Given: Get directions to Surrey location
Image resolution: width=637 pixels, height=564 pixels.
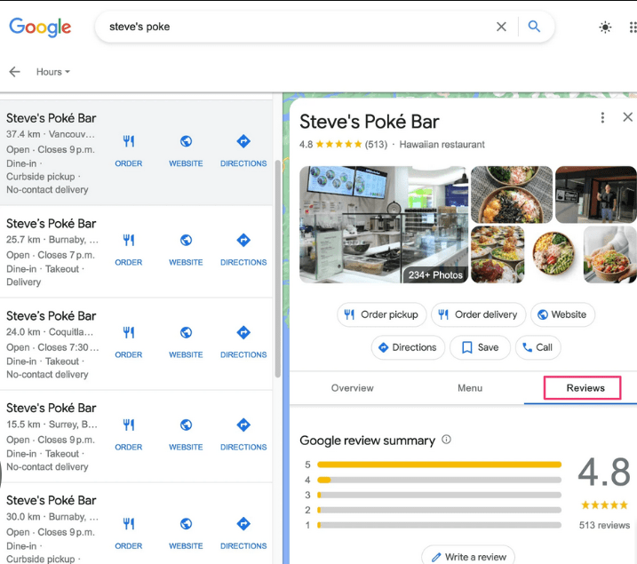Looking at the screenshot, I should point(243,434).
